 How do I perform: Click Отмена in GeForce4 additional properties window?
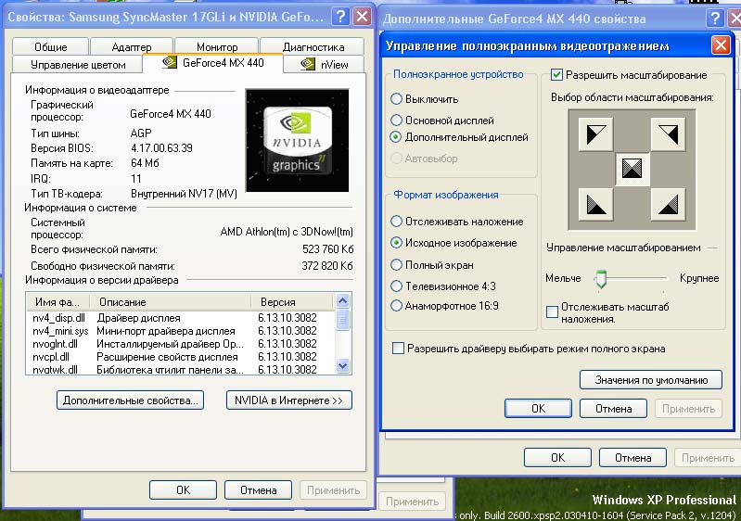pos(632,458)
